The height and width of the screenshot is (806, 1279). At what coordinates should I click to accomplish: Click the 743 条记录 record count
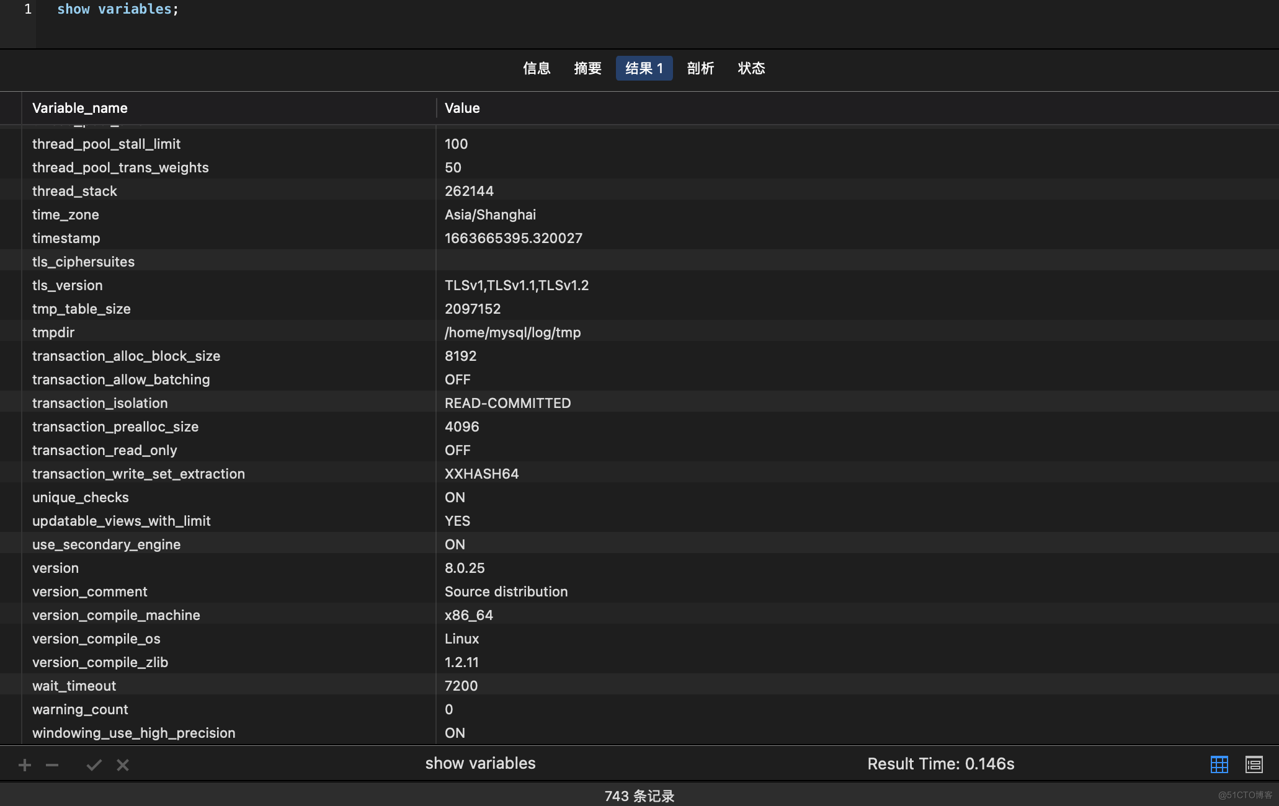[639, 796]
